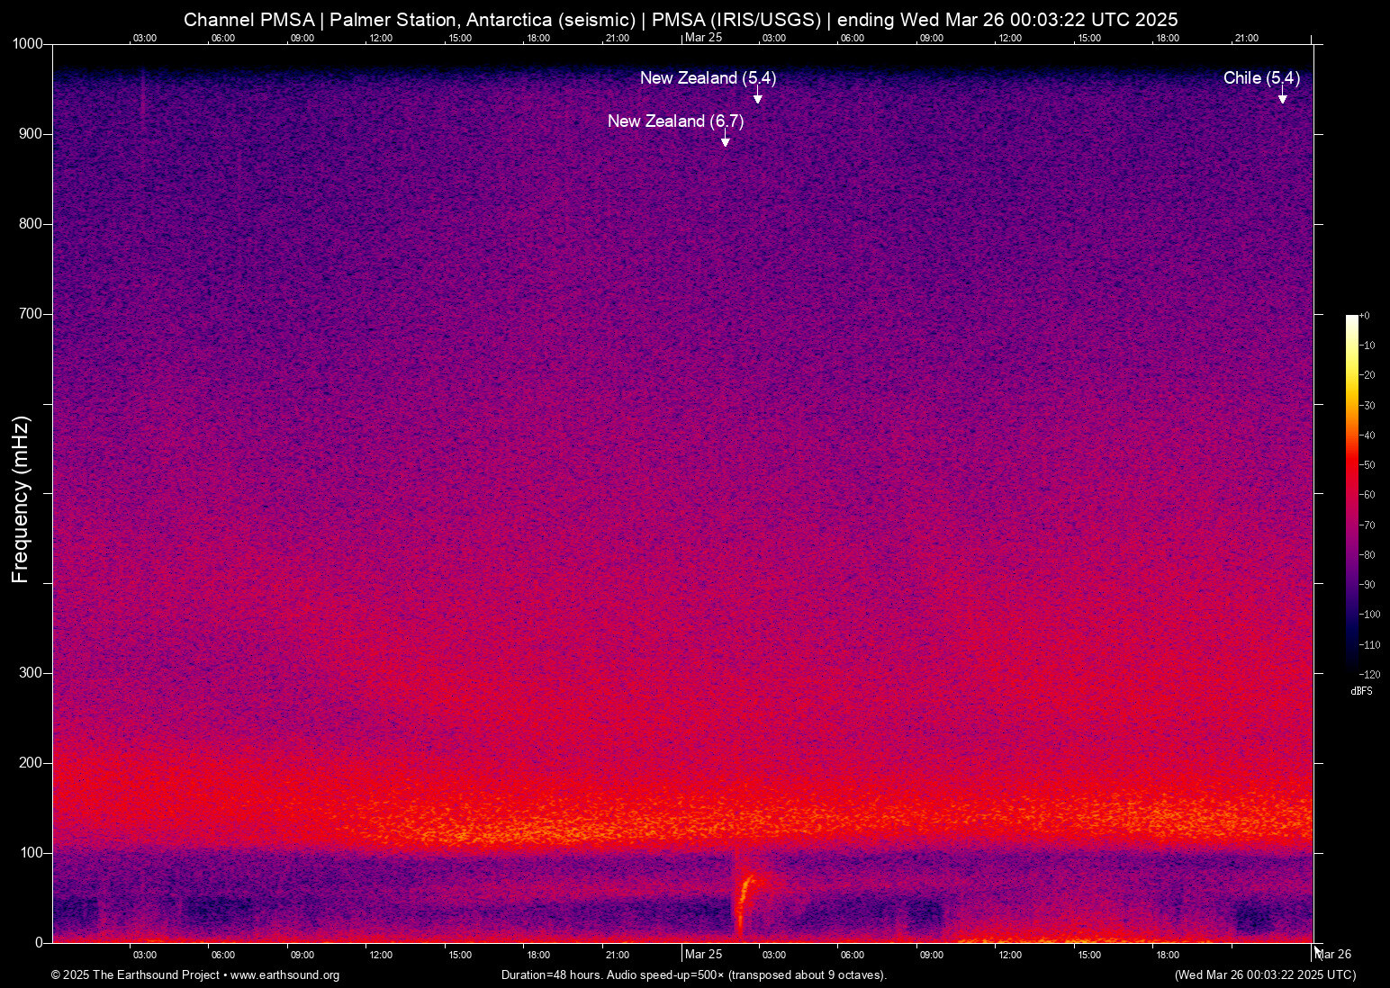The height and width of the screenshot is (988, 1390).
Task: Click the -70 label on the color scale
Action: click(x=1367, y=525)
